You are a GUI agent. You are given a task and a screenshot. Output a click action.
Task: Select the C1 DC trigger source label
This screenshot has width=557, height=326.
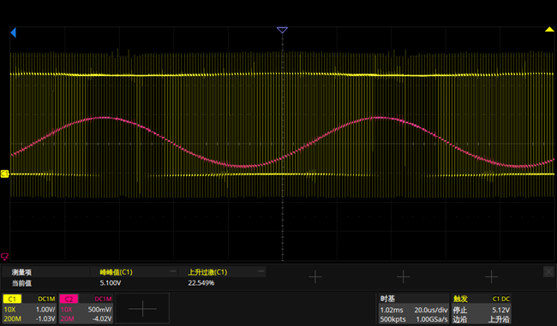pos(501,299)
